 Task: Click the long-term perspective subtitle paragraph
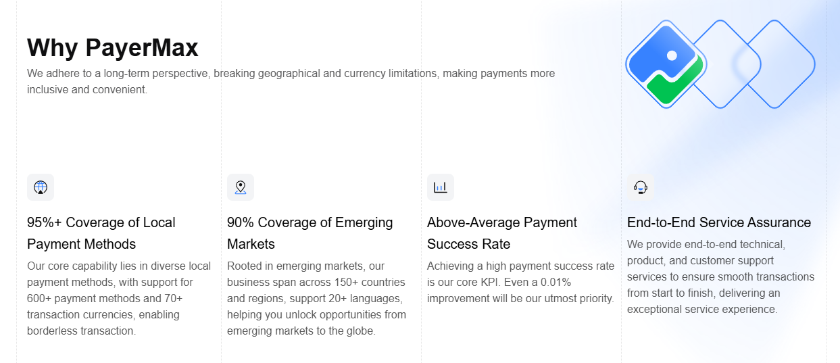(291, 81)
